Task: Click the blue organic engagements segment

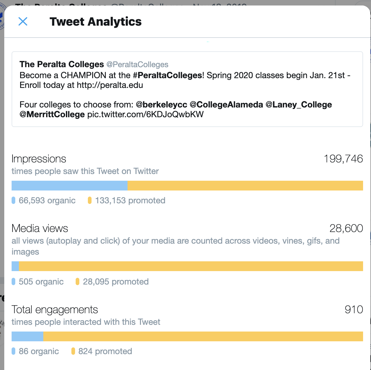Action: coord(27,336)
